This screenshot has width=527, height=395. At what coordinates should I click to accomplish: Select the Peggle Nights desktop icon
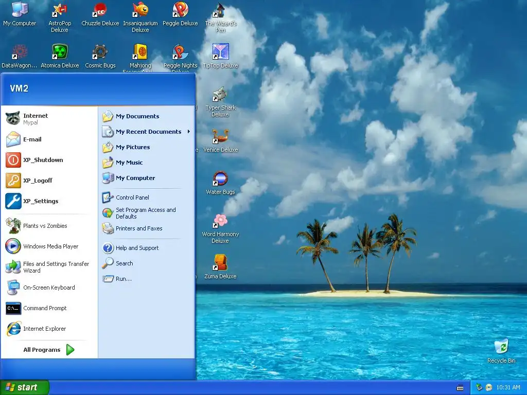pos(180,58)
